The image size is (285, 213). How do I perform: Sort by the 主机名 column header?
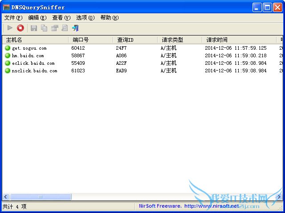[x=35, y=40]
